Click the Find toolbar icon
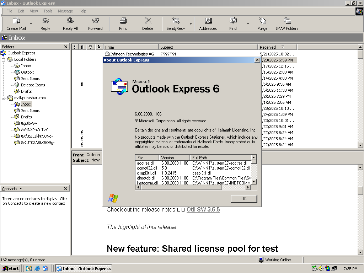 tap(233, 21)
